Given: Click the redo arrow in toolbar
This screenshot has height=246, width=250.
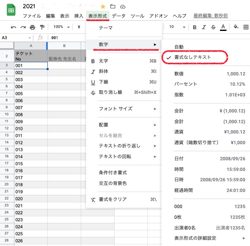Looking at the screenshot, I should tap(23, 27).
